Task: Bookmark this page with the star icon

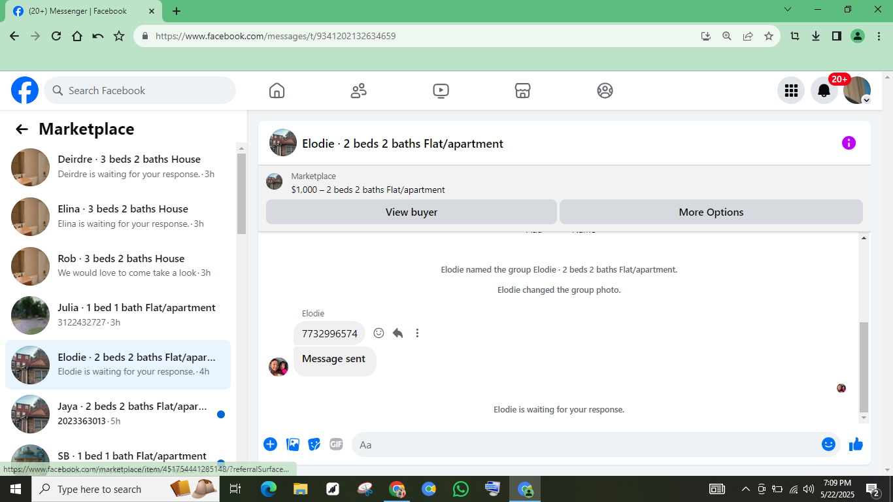Action: click(769, 36)
